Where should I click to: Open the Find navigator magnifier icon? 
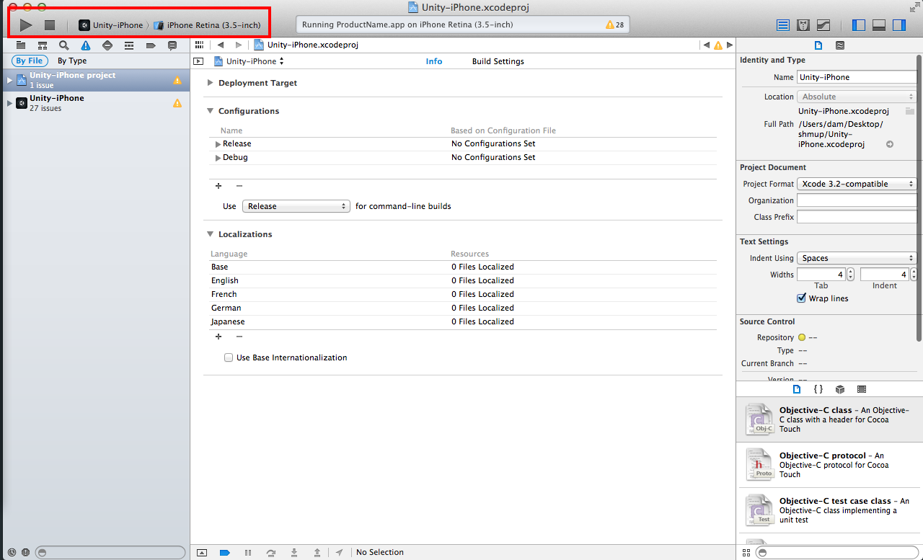(64, 45)
